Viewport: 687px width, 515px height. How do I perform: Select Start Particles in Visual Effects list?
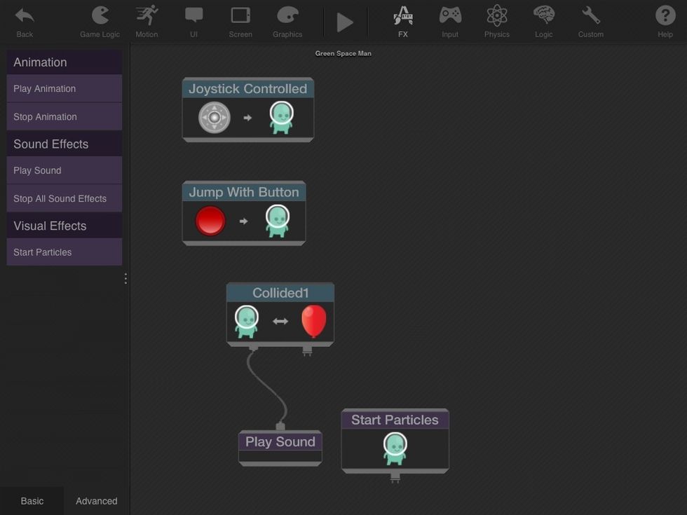point(64,252)
